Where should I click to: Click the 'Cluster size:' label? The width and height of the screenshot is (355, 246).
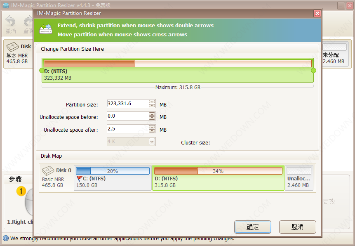click(195, 143)
